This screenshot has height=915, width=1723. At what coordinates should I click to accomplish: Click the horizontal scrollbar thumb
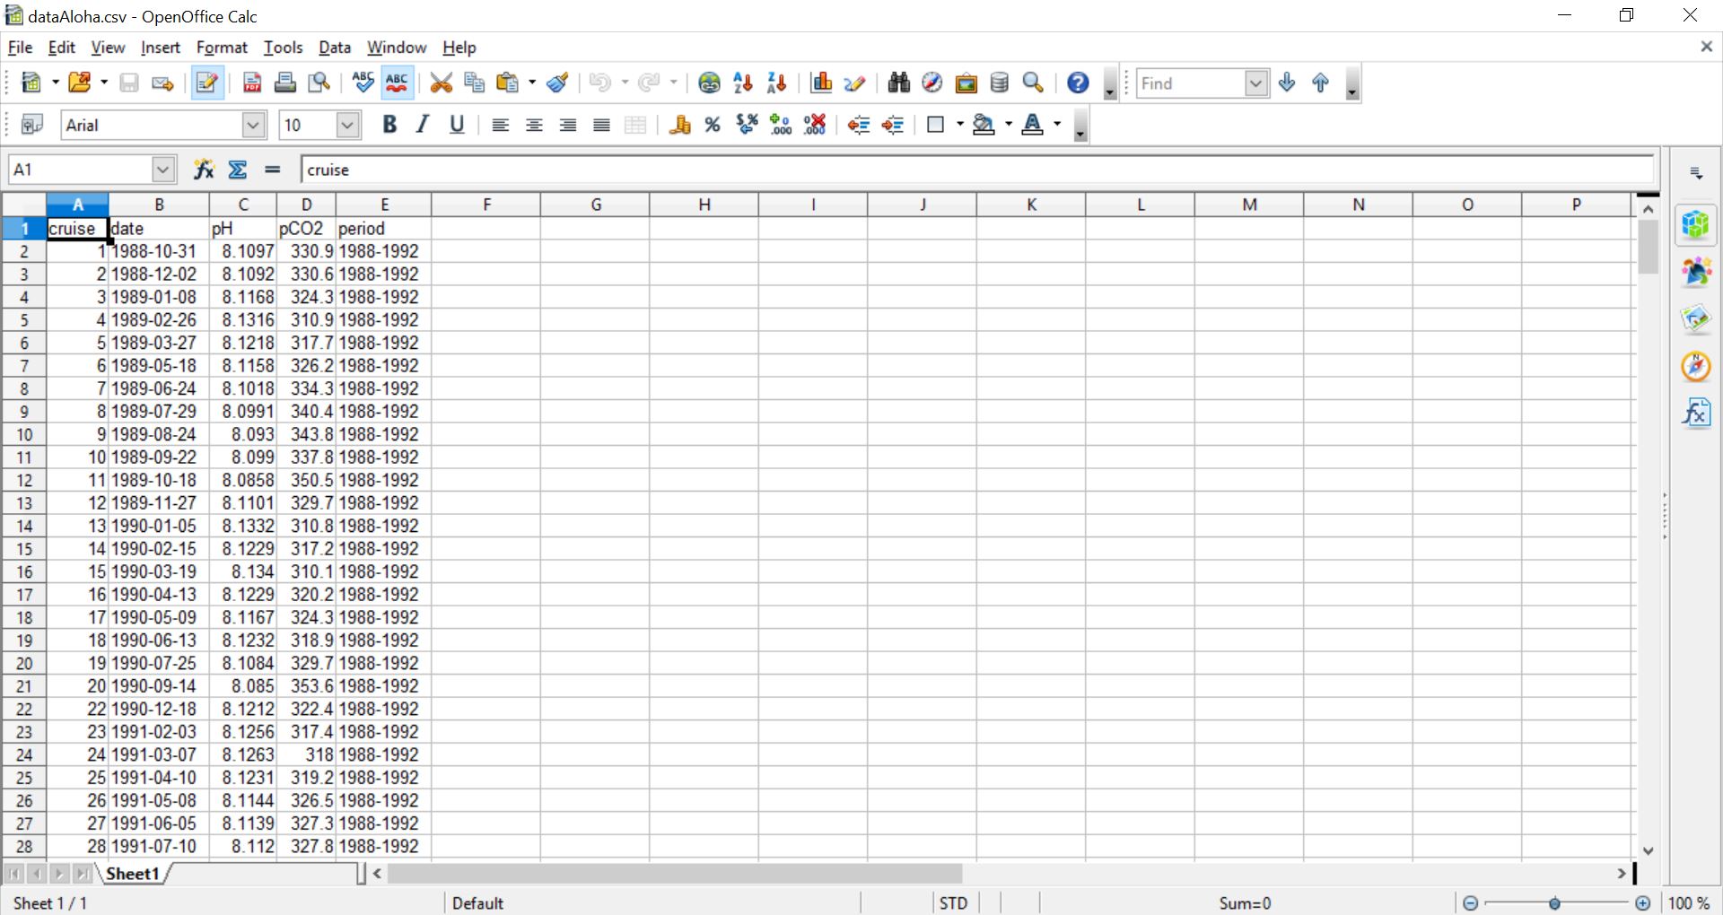point(675,873)
